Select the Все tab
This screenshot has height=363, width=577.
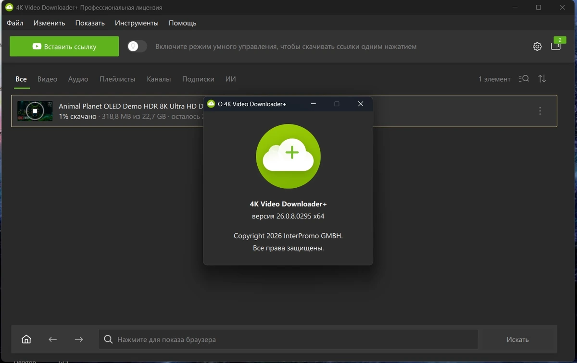click(21, 79)
